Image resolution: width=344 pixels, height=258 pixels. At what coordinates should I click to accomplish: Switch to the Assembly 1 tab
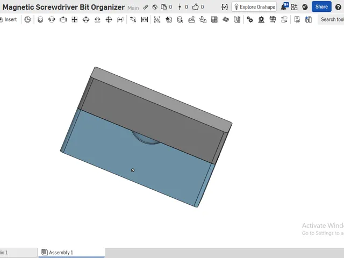tap(71, 253)
